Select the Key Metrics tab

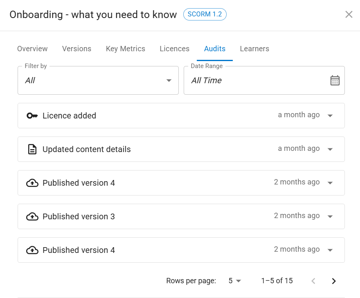125,49
